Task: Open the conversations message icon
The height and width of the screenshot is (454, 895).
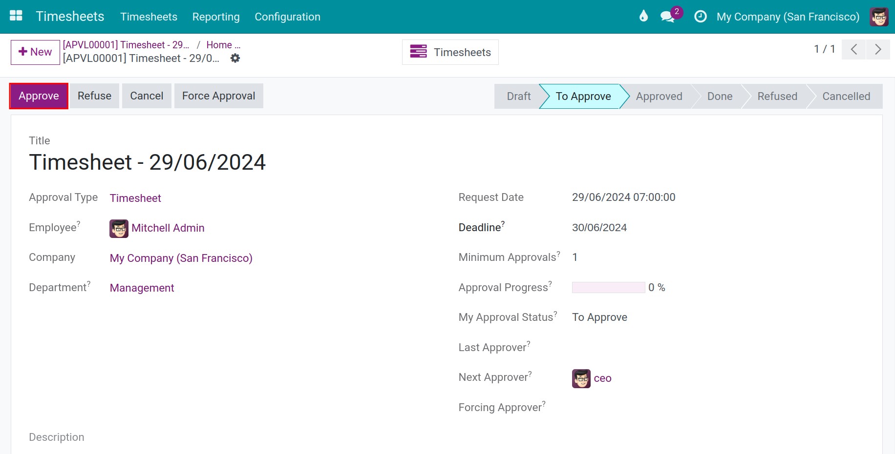Action: [x=667, y=17]
